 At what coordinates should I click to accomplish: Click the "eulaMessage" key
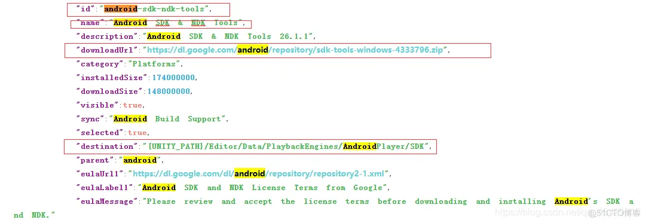click(x=107, y=201)
